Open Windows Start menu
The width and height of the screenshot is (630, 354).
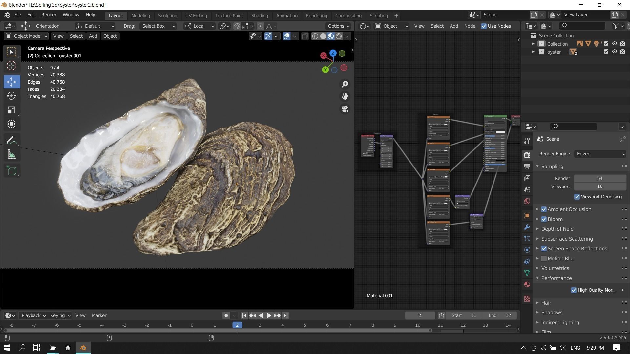coord(7,348)
